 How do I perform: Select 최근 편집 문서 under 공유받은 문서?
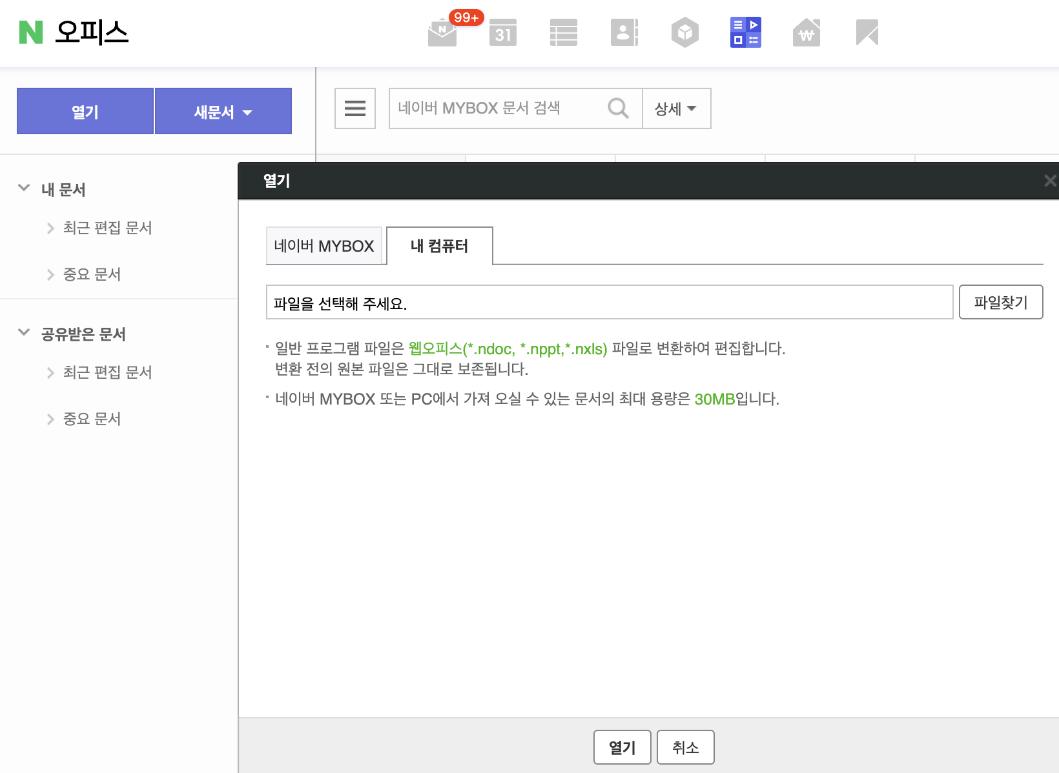tap(107, 372)
